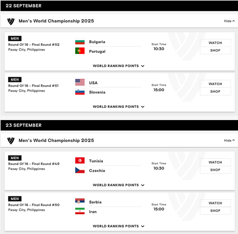Hide the 22 September championship section

[229, 21]
